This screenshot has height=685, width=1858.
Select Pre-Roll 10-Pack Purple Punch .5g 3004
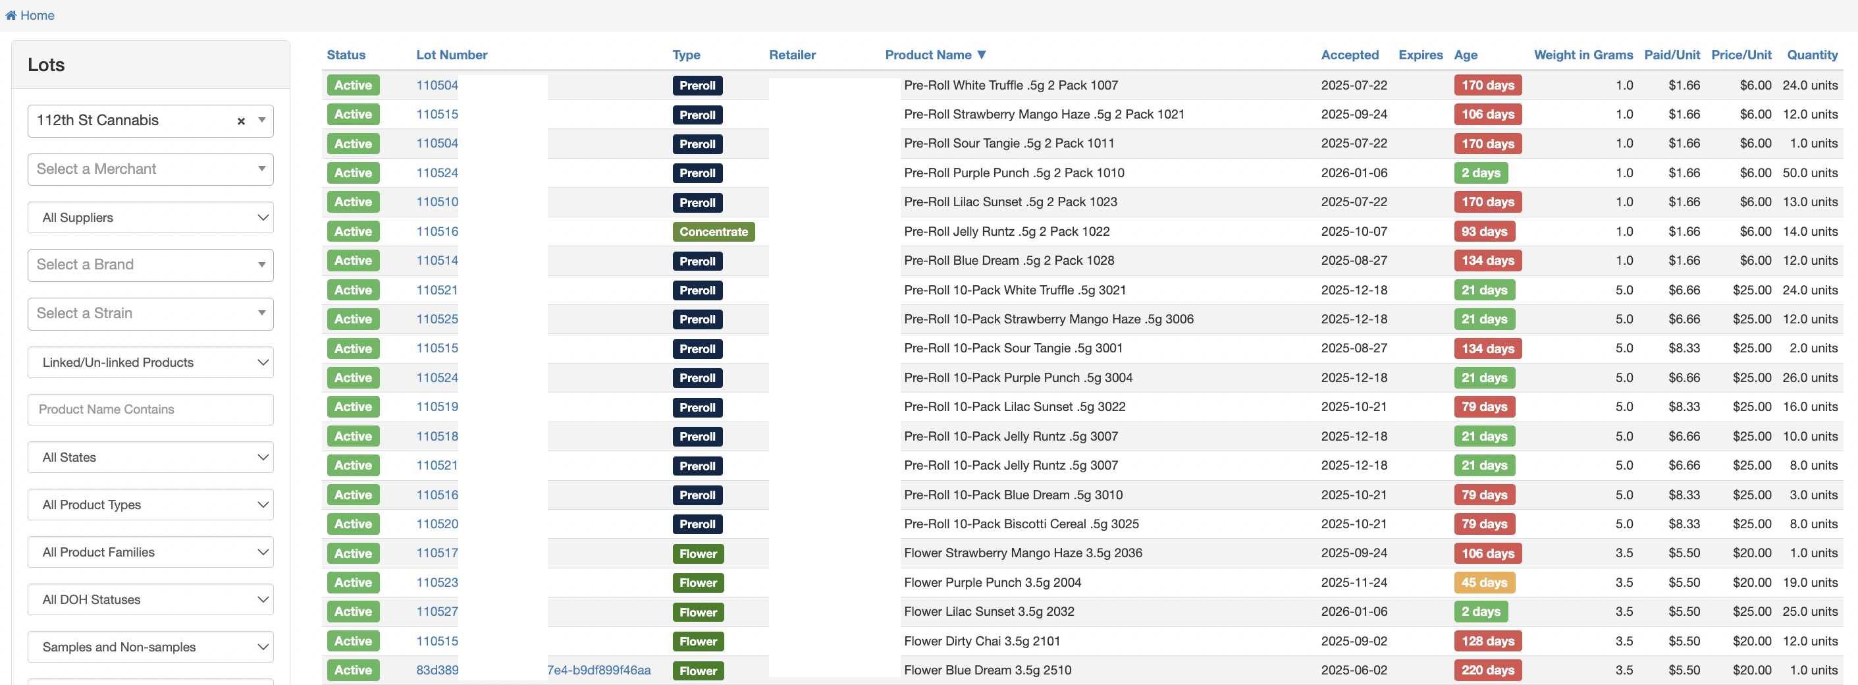[x=1018, y=377]
